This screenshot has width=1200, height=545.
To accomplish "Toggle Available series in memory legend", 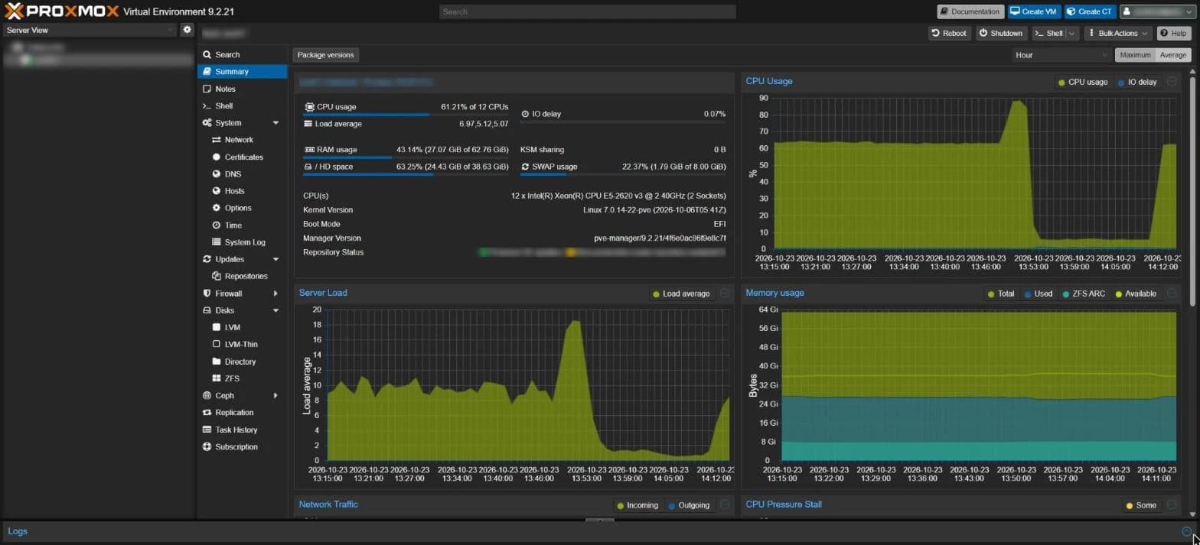I will pos(1135,294).
